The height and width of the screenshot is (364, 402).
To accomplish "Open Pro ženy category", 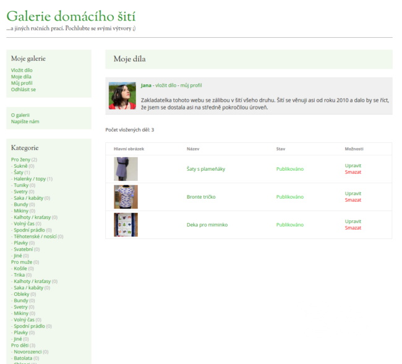I will coord(20,160).
